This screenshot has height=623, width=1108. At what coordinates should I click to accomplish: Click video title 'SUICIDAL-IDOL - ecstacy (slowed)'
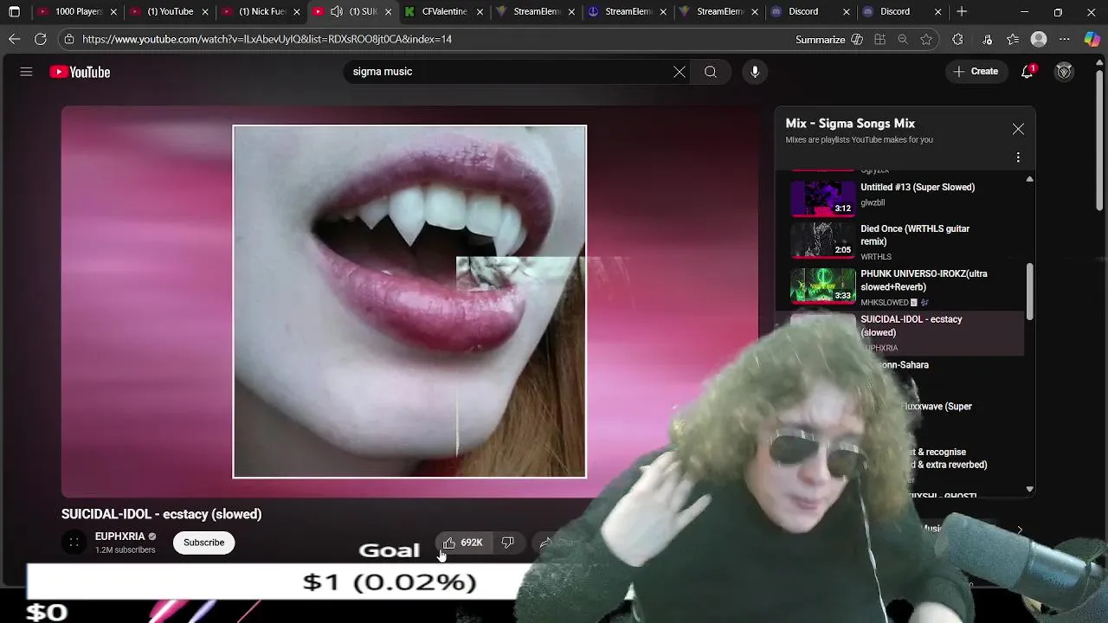(x=161, y=514)
